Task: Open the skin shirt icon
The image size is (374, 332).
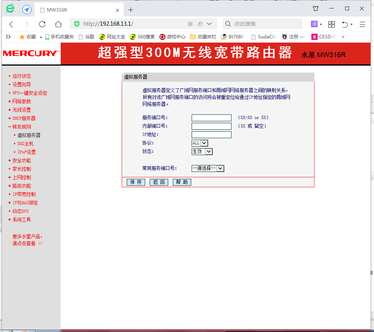Action: click(x=316, y=9)
